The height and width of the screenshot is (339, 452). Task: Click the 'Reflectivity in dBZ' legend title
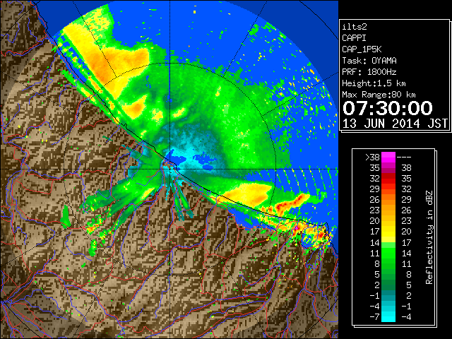(x=429, y=237)
